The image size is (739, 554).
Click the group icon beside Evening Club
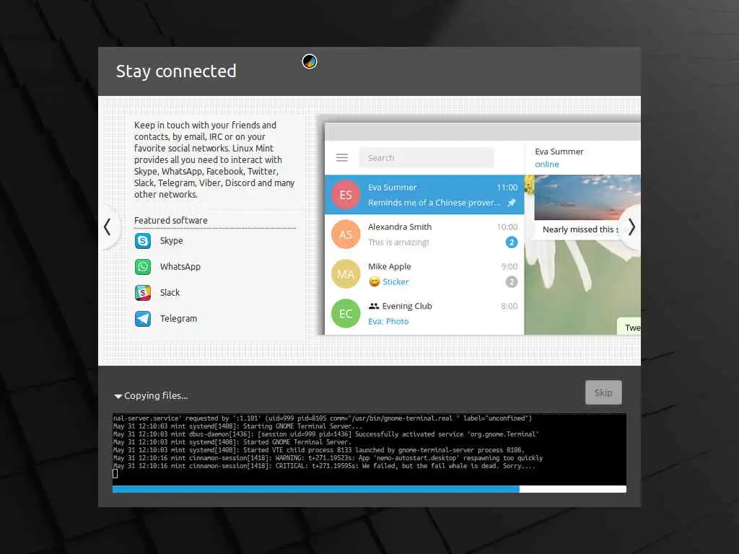tap(374, 306)
